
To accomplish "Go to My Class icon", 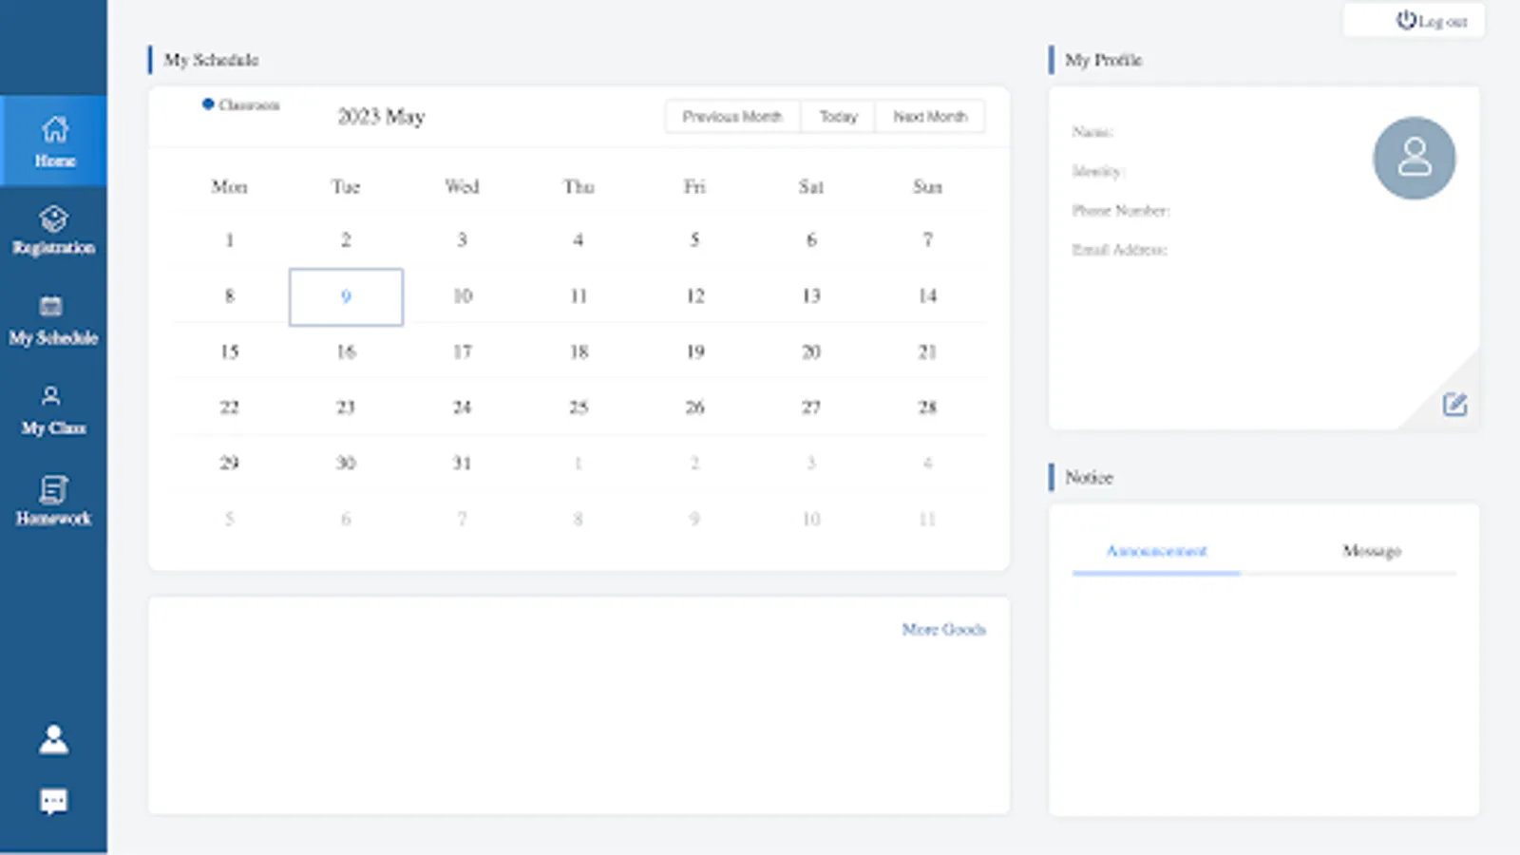I will (x=51, y=396).
